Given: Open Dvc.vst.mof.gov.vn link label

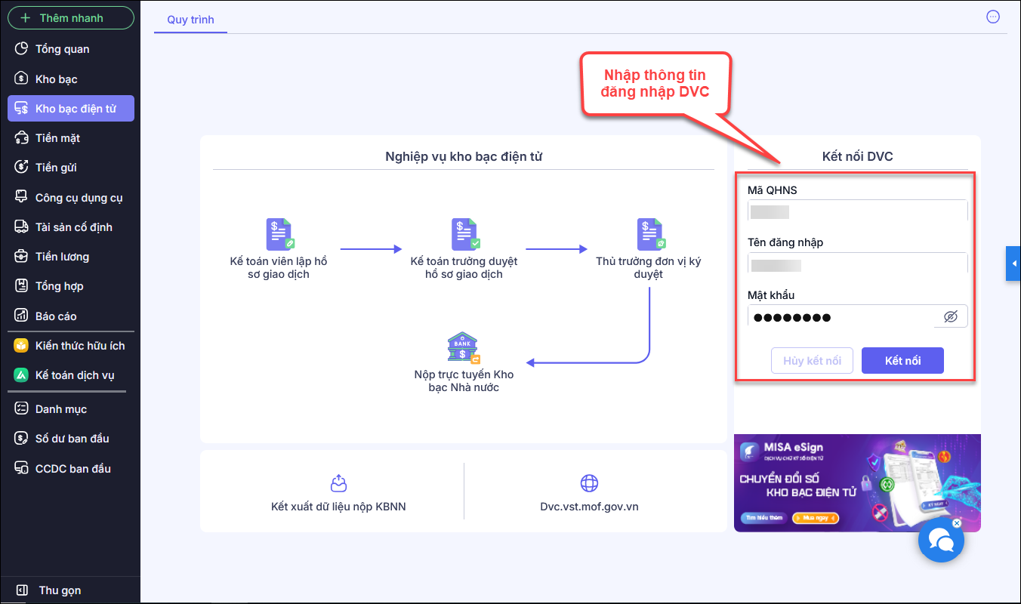Looking at the screenshot, I should click(589, 507).
